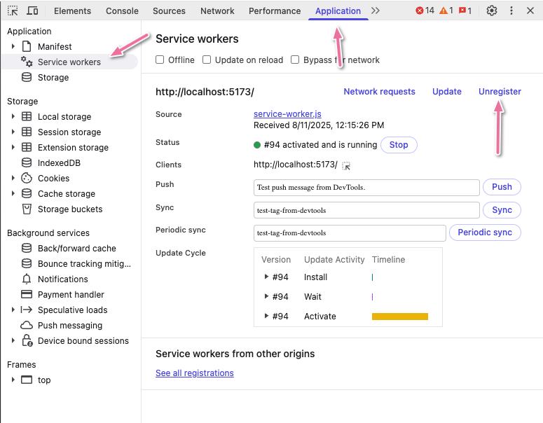Click the Session storage table icon
This screenshot has width=543, height=423.
click(x=27, y=132)
